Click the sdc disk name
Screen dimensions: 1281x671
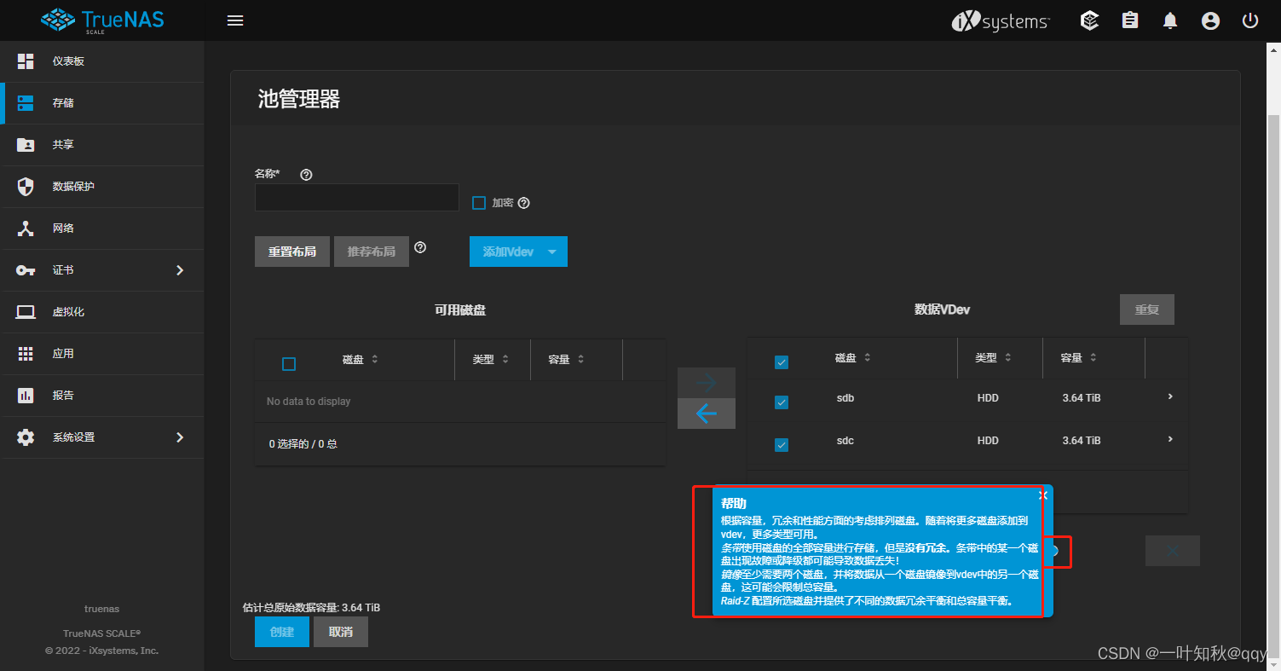click(845, 441)
